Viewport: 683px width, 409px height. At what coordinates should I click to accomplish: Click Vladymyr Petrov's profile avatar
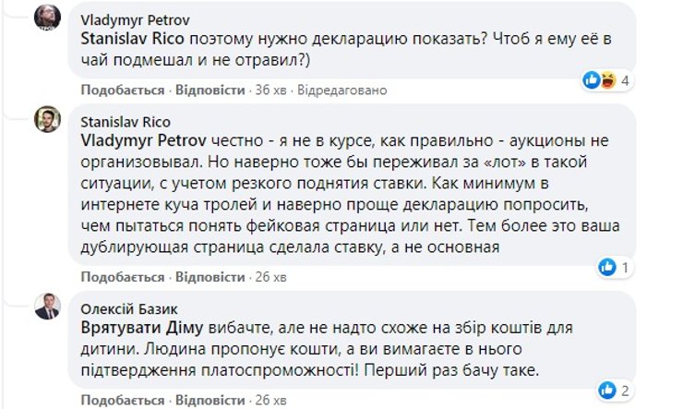point(48,17)
